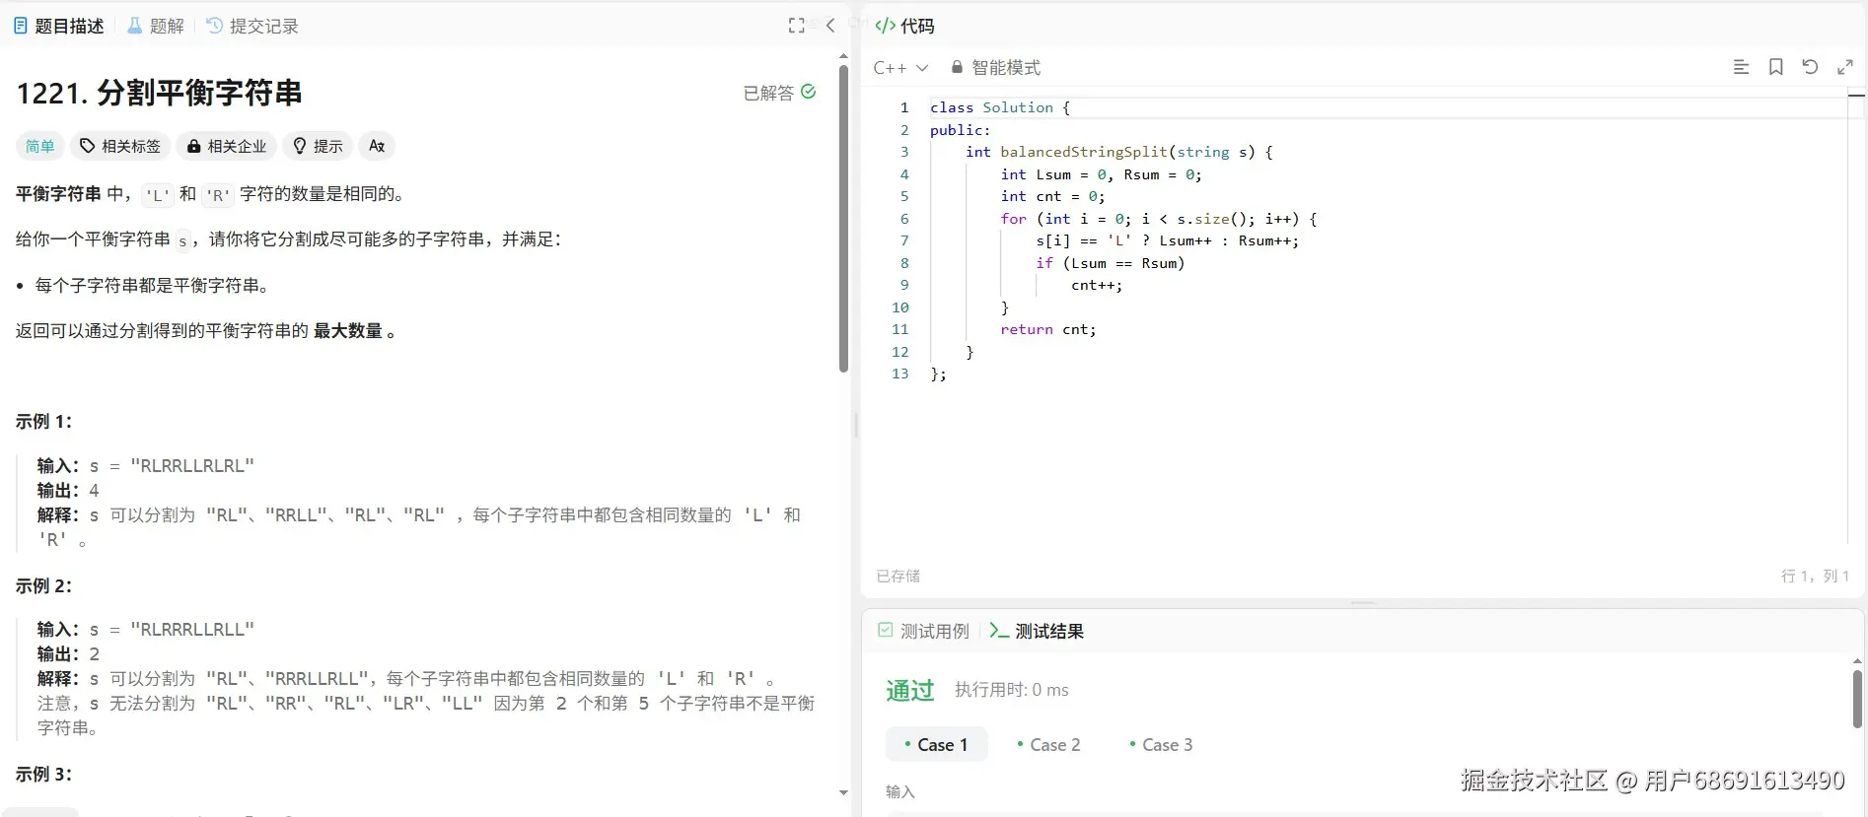Expand the code editor to fullscreen
Viewport: 1868px width, 817px height.
(x=1844, y=67)
